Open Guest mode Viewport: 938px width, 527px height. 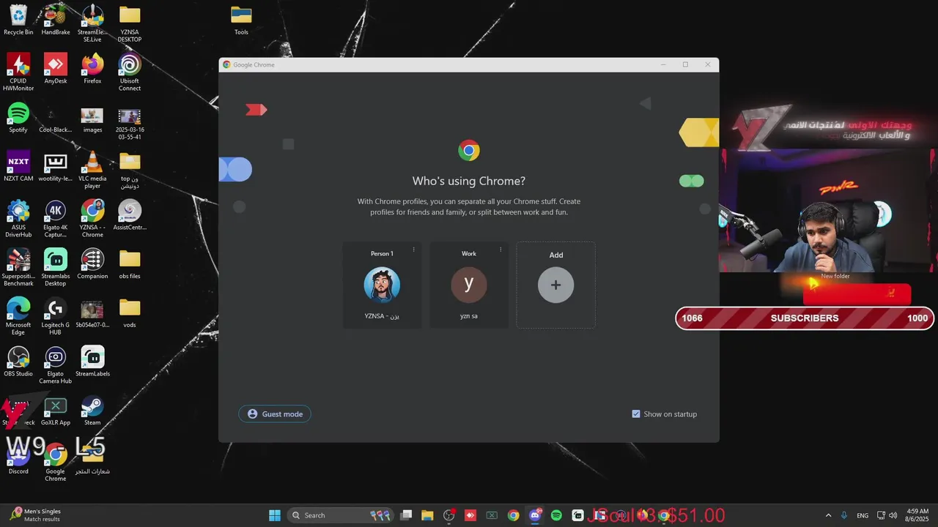[275, 414]
